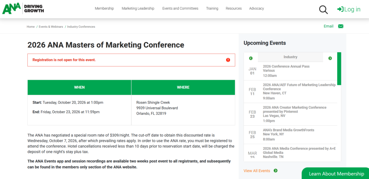This screenshot has width=369, height=179.
Task: Click the 9939 Universal Boulevard address
Action: click(x=157, y=108)
